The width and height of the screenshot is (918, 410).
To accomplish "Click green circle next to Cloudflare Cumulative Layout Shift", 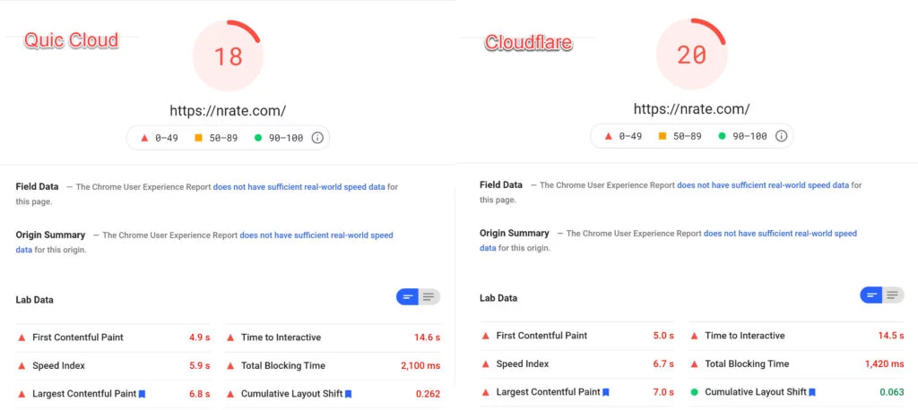I will click(x=695, y=392).
